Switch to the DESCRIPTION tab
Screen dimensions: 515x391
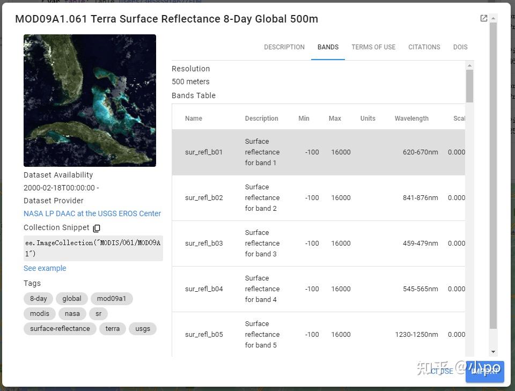point(284,47)
